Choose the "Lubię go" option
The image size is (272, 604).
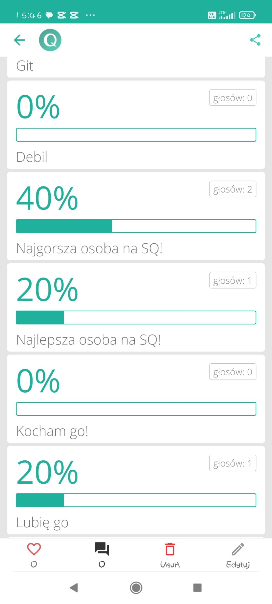coord(42,522)
